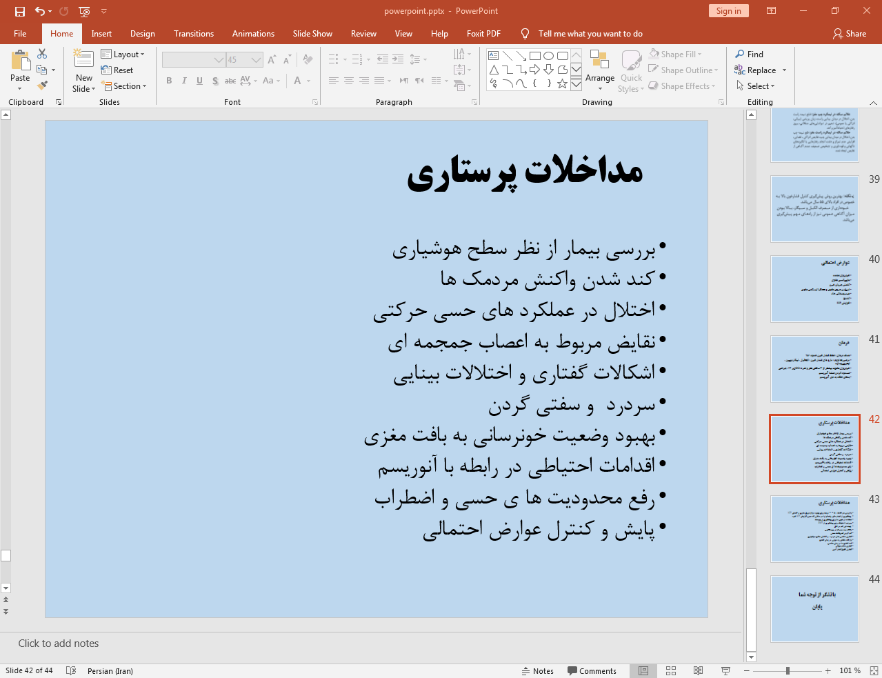Switch to the Insert tab

pos(101,33)
